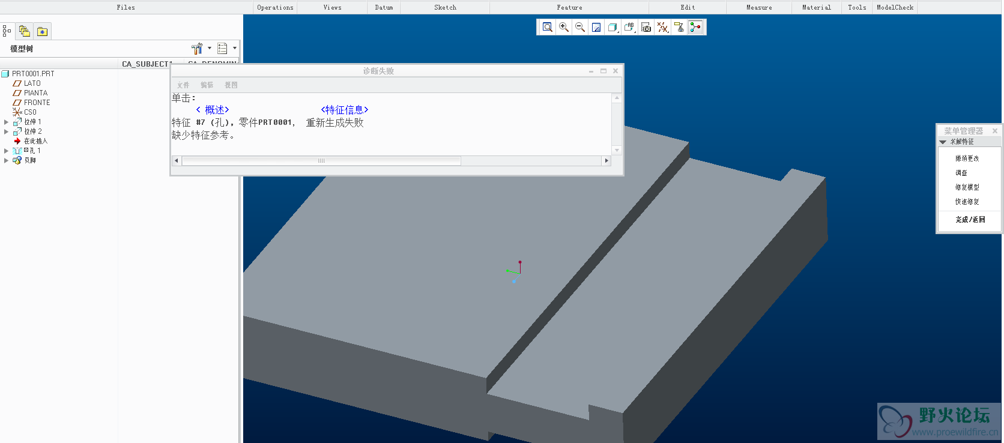The image size is (1004, 443).
Task: Expand the 拉伸 1 feature node
Action: tap(7, 122)
